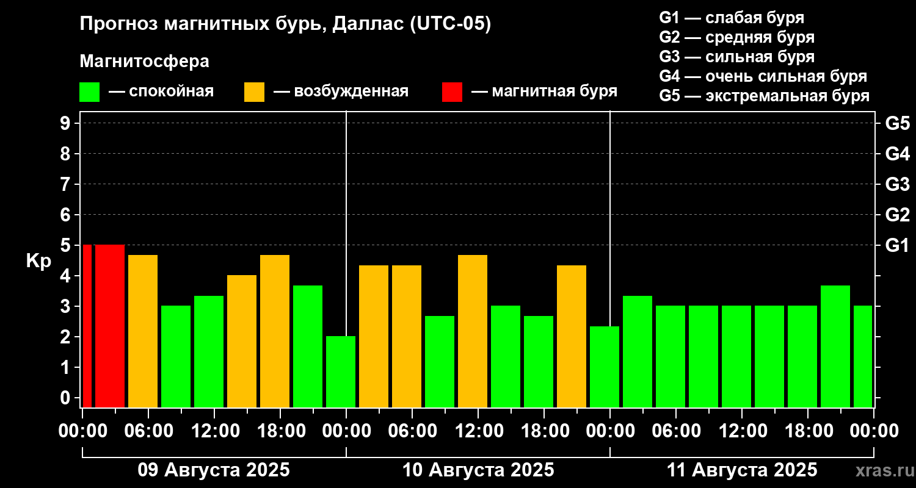
Task: Click the red 'магнитная буря' legend swatch
Action: pyautogui.click(x=452, y=92)
